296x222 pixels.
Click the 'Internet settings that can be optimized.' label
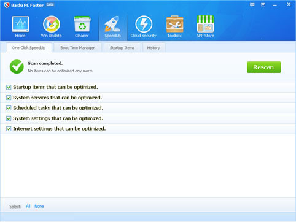click(x=60, y=129)
